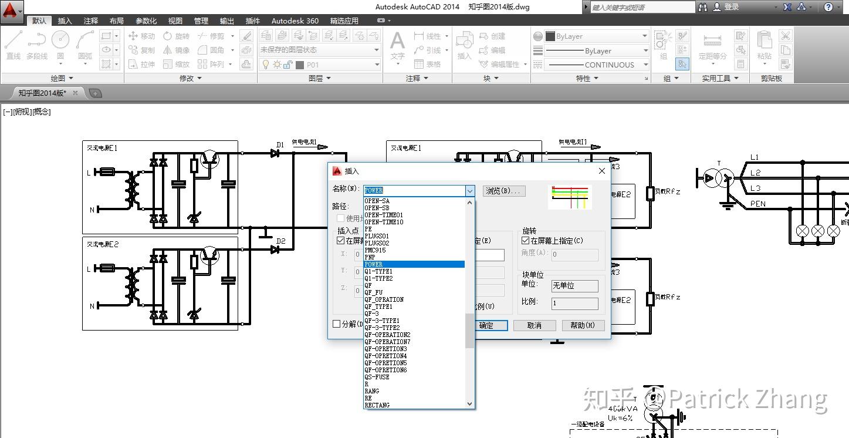Click the 复制 (Copy) tool in 修改 panel
Screen dimensions: 849x438
[x=141, y=50]
